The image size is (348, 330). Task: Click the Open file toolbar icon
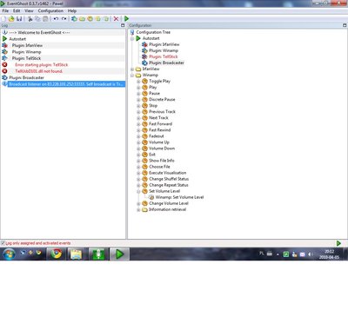pos(11,19)
